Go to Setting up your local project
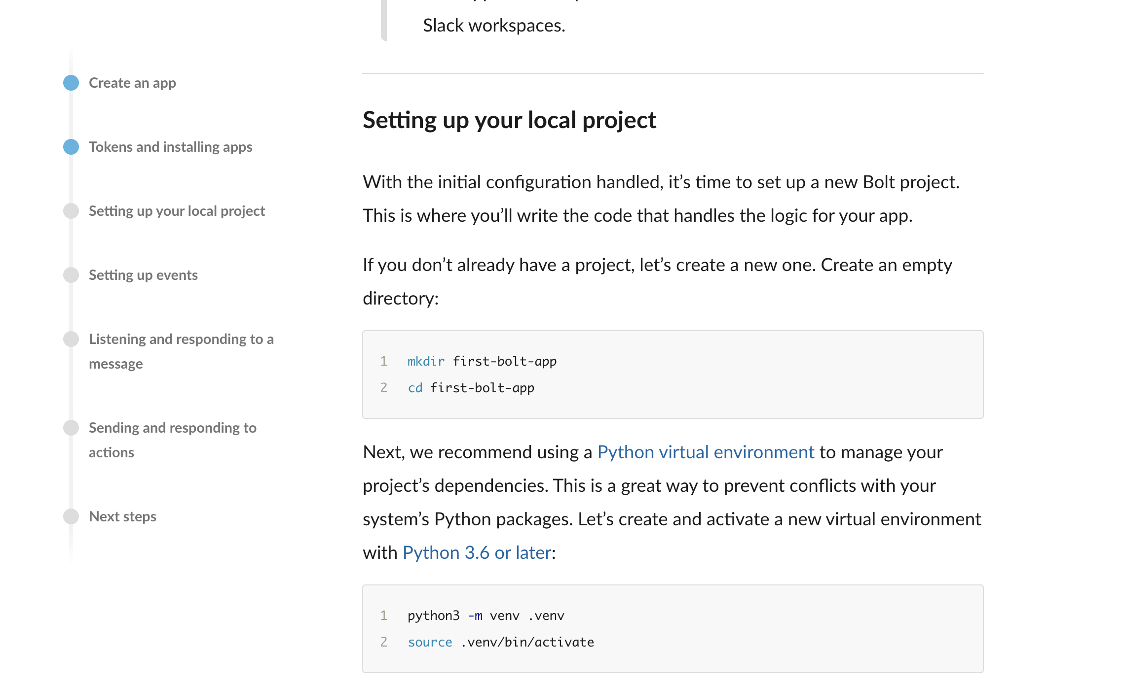The image size is (1122, 682). pyautogui.click(x=177, y=211)
